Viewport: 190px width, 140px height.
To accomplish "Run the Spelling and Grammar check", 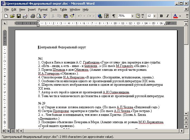I will (45, 16).
